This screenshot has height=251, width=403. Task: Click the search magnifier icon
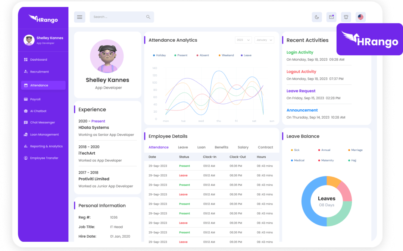(148, 17)
